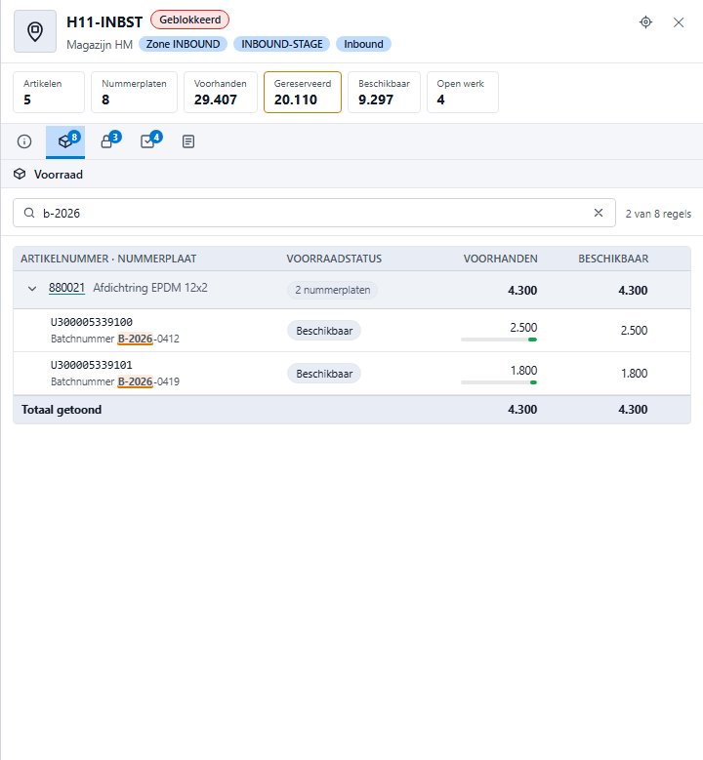Click the Zone INBOUND tag

(183, 44)
